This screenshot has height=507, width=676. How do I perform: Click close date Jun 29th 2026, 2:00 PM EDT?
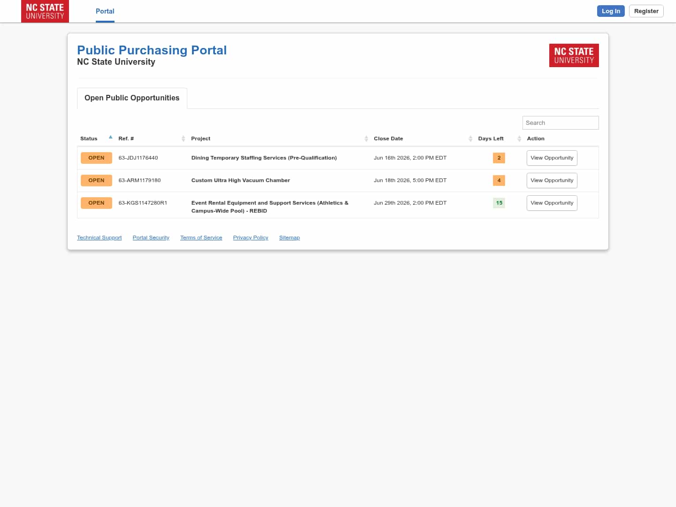410,203
